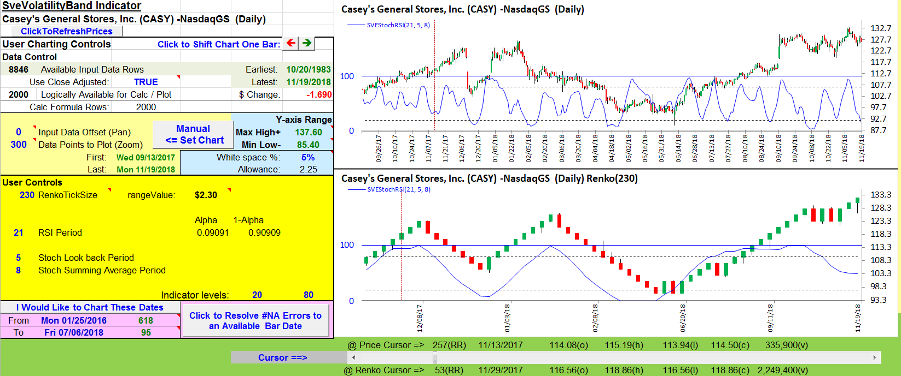Screen dimensions: 901x376
Task: Select indicator level value 80
Action: 309,295
